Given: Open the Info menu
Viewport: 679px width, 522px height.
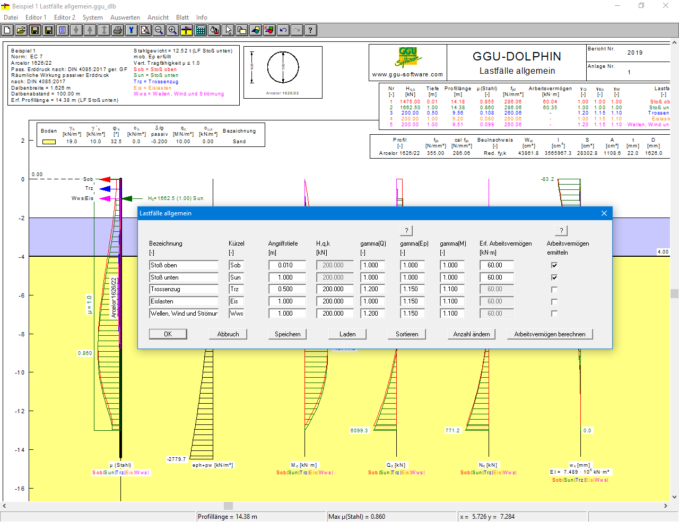Looking at the screenshot, I should (x=202, y=18).
